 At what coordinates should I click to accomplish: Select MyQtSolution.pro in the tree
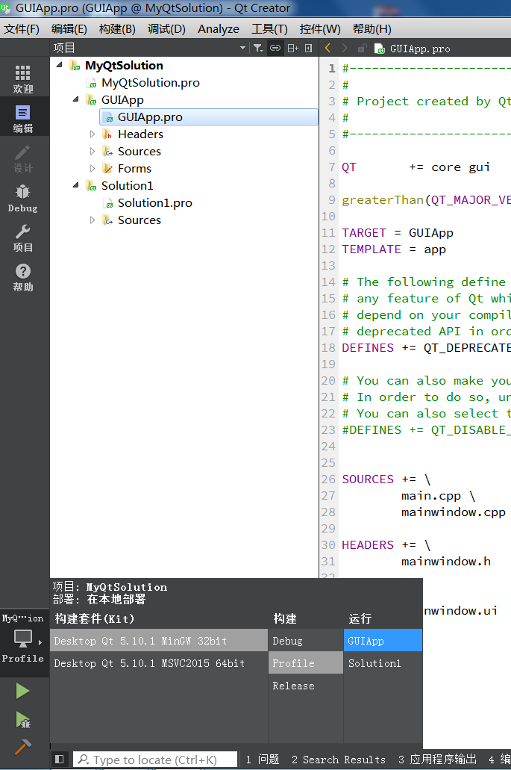pos(150,82)
